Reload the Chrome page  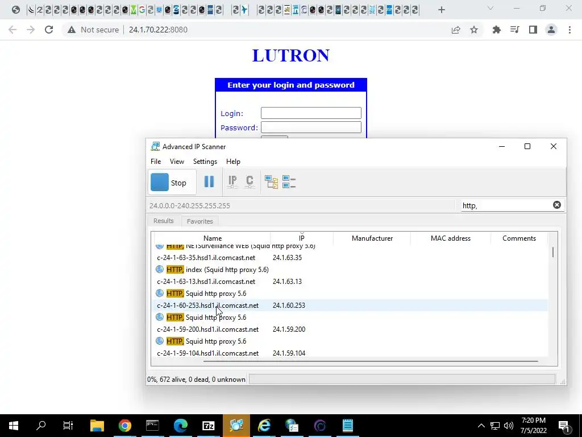coord(49,30)
